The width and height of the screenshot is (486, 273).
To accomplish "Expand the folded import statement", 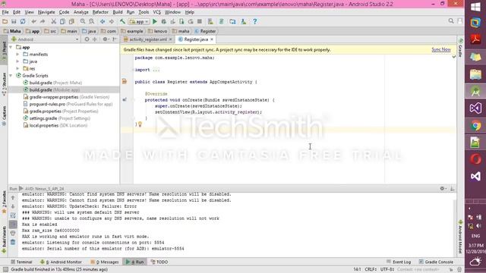I will pyautogui.click(x=134, y=70).
